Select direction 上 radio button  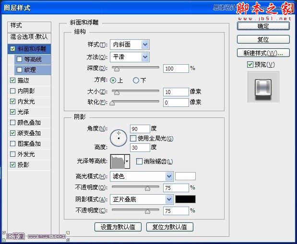[113, 81]
